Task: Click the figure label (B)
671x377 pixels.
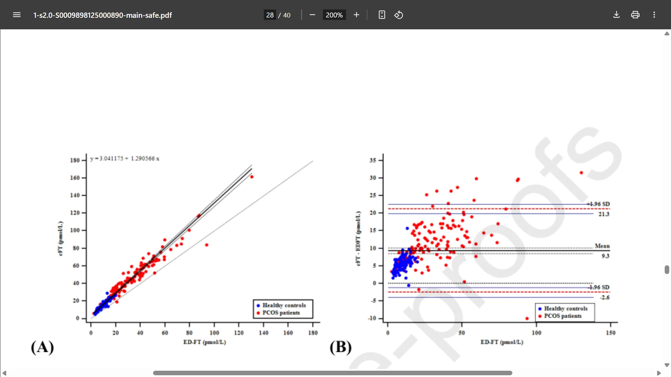Action: pyautogui.click(x=341, y=347)
